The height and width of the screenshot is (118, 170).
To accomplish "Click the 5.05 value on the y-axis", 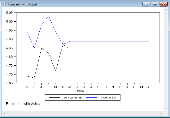I will [9, 13].
